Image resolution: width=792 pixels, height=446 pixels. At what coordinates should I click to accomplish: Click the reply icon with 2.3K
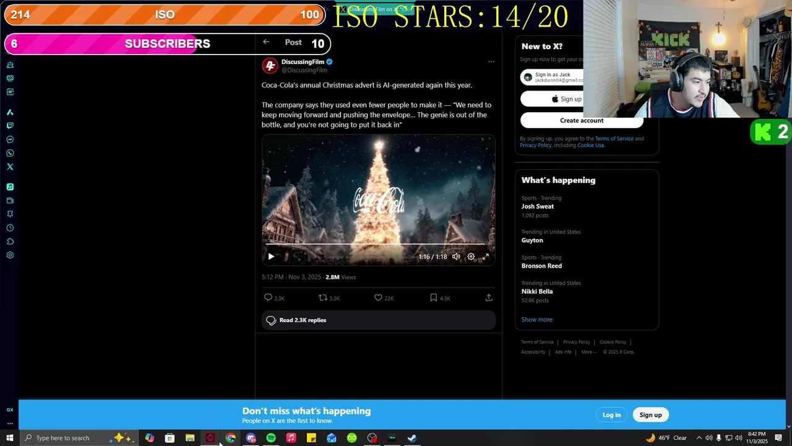click(274, 298)
